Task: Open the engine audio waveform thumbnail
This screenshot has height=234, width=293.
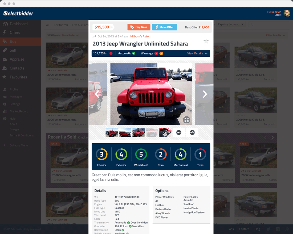Action: coord(192,132)
